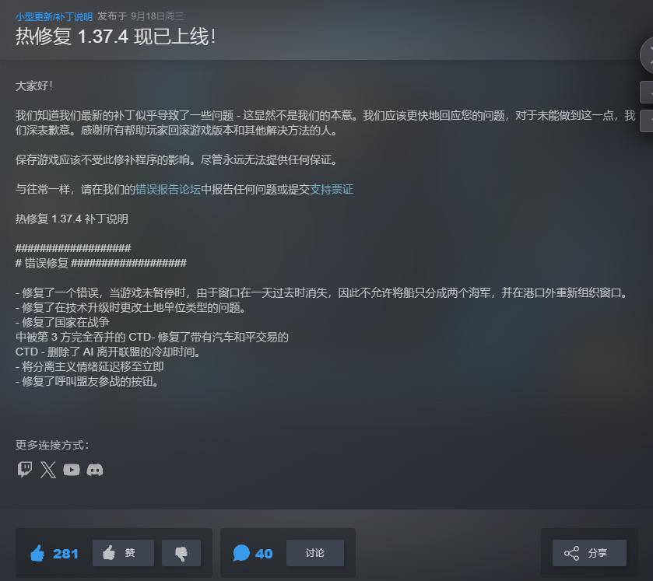Screen dimensions: 653x581
Task: Click the 40 comments count
Action: 264,554
